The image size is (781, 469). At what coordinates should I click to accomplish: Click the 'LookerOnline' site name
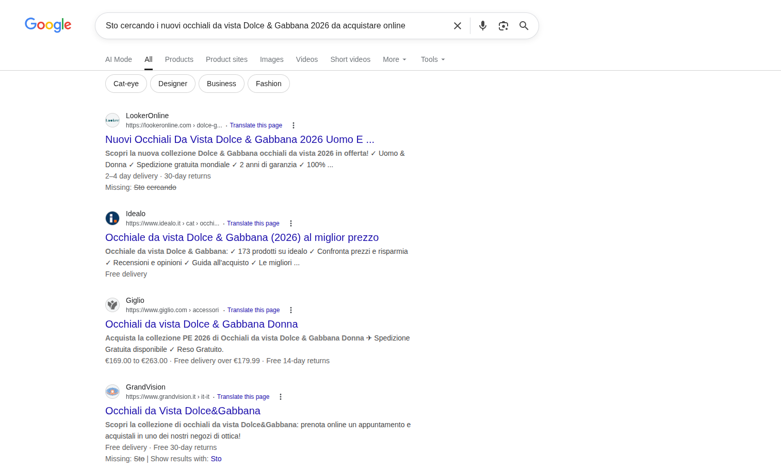[x=147, y=116]
